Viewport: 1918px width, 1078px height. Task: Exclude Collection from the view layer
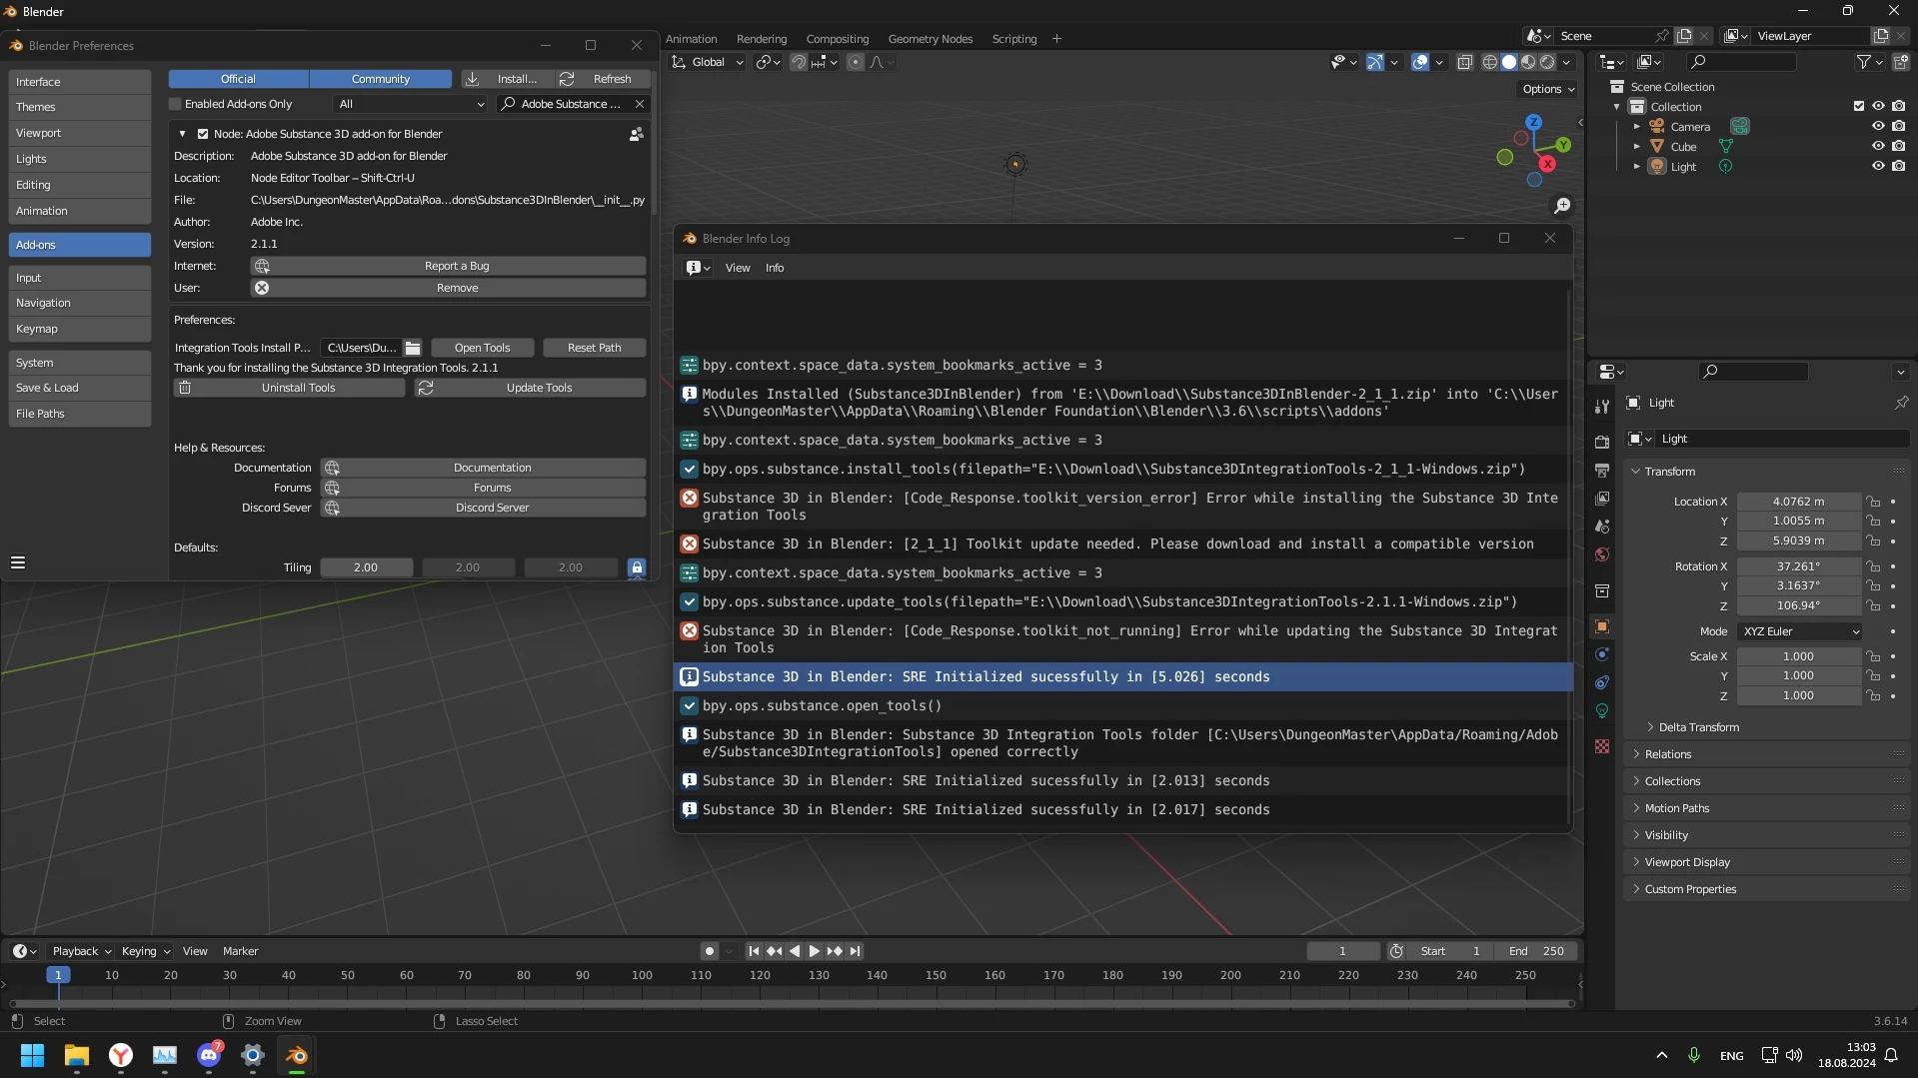click(1859, 107)
